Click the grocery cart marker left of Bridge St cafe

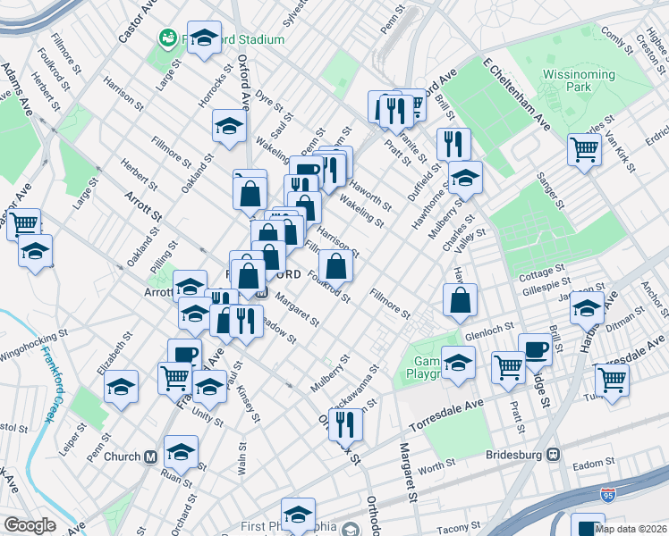click(508, 369)
